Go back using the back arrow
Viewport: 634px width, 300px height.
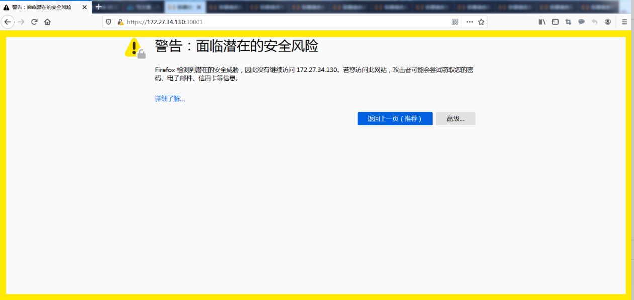[x=7, y=22]
